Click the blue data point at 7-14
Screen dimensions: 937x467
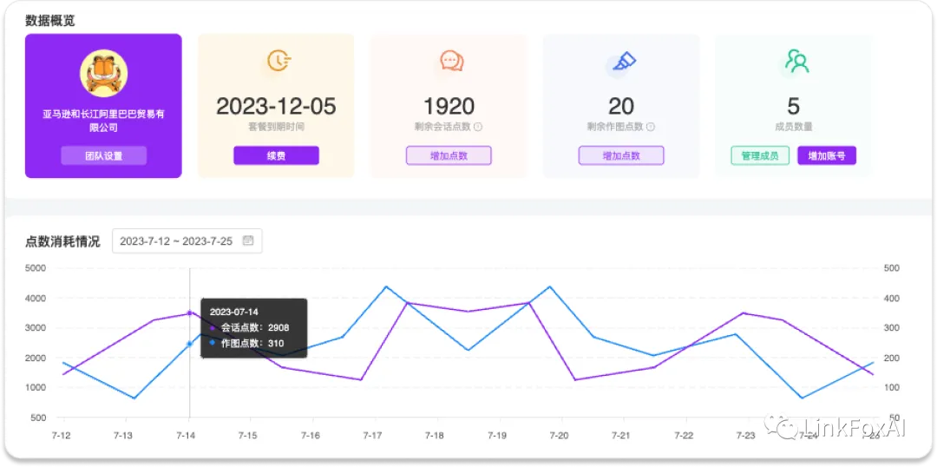(x=189, y=344)
